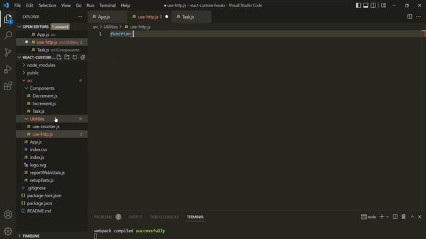The height and width of the screenshot is (239, 426).
Task: Click the Utilities breadcrumb segment
Action: pyautogui.click(x=110, y=27)
